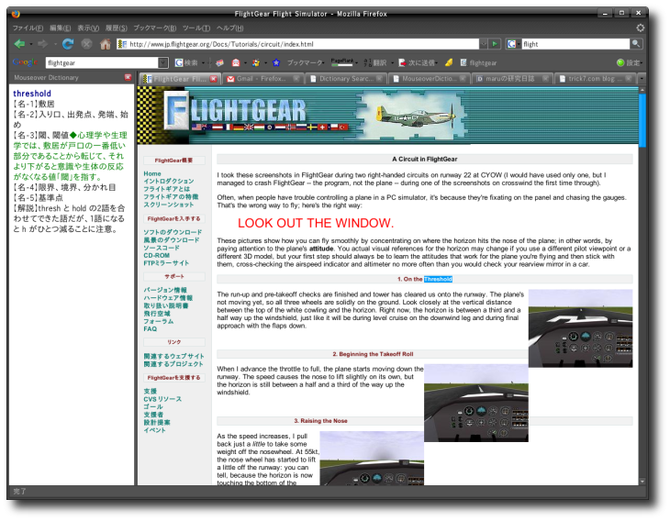Switch to the trick7.com blog tab
This screenshot has height=521, width=670.
(595, 79)
